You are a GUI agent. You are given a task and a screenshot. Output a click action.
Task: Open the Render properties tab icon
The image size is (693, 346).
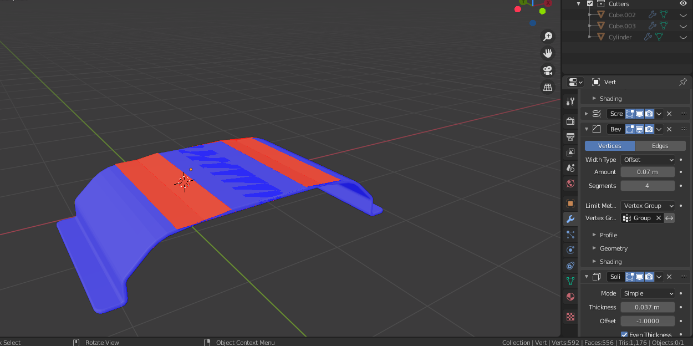[x=570, y=121]
